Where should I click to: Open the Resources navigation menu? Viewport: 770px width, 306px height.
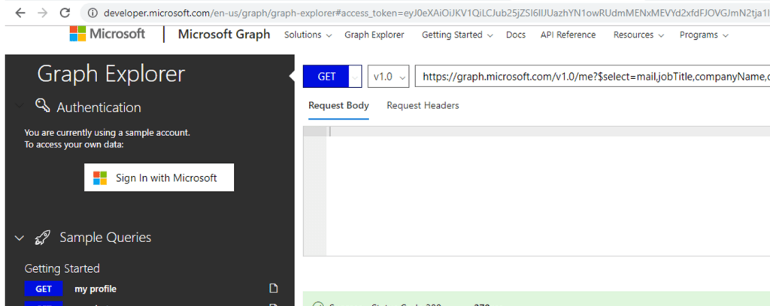pos(638,35)
